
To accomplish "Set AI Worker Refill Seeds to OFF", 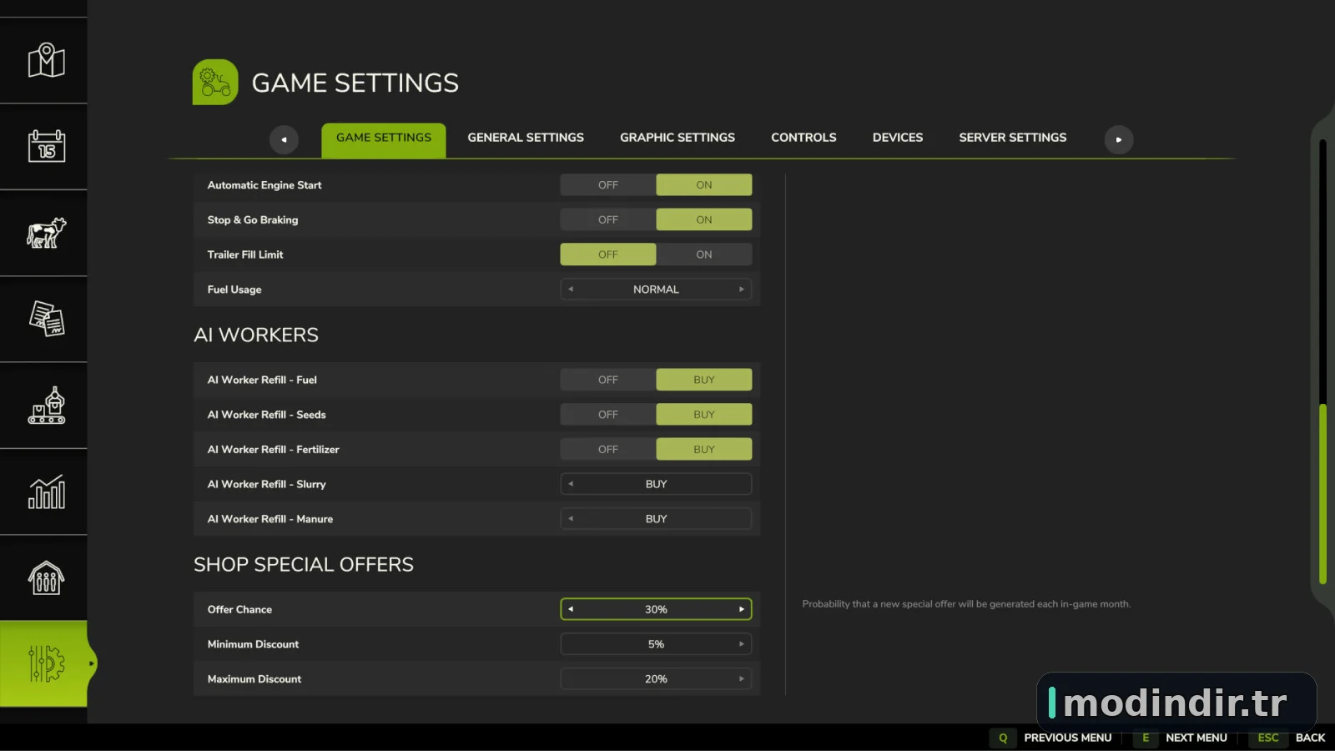I will tap(608, 415).
